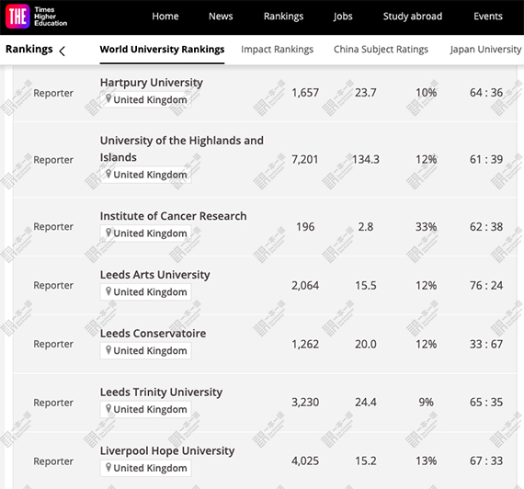Click student count 1,657
Screen dimensions: 524x489
click(x=305, y=93)
